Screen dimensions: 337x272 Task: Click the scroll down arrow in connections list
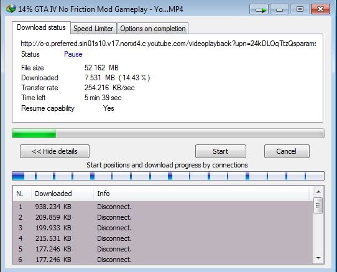click(x=318, y=258)
